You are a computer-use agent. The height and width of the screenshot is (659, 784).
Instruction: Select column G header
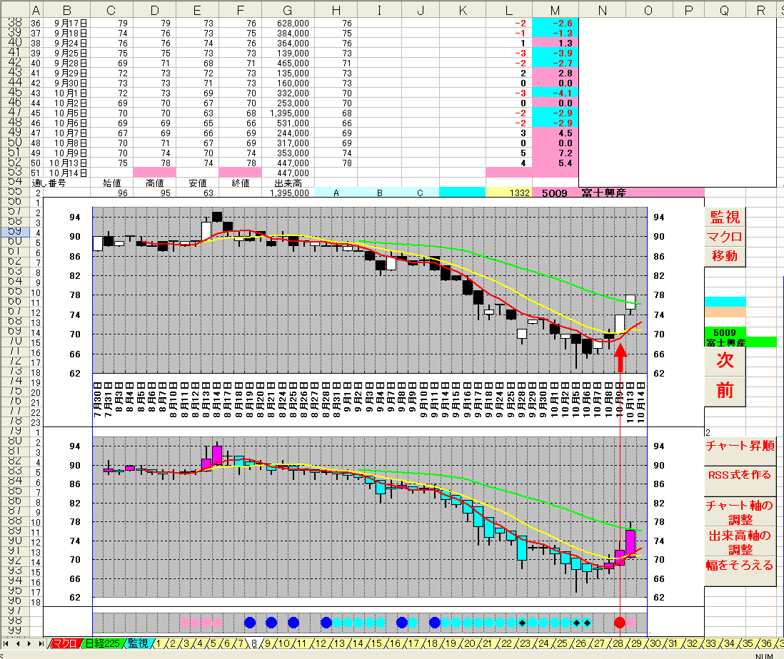pos(288,11)
